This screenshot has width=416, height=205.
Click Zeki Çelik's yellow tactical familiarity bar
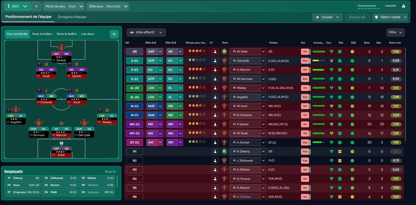(318, 61)
